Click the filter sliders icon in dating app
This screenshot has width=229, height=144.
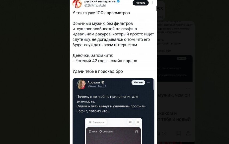pos(130,122)
